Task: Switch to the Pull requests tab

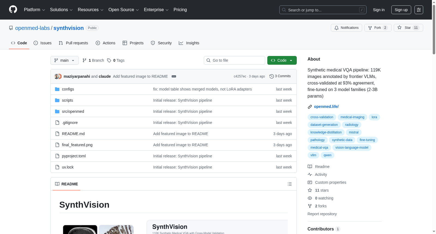Action: tap(73, 43)
